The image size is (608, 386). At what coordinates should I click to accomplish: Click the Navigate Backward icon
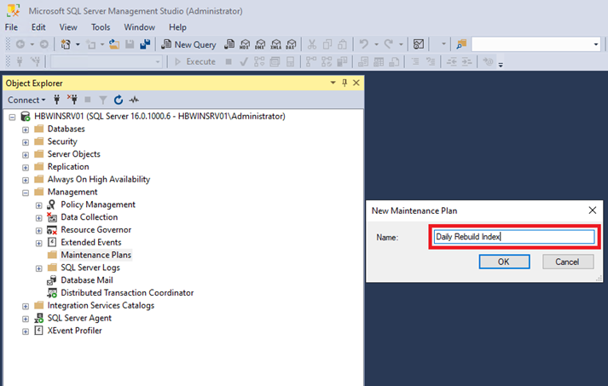20,44
